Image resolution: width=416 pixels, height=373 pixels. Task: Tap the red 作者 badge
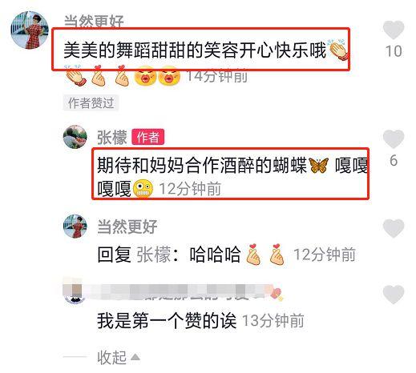pos(147,138)
